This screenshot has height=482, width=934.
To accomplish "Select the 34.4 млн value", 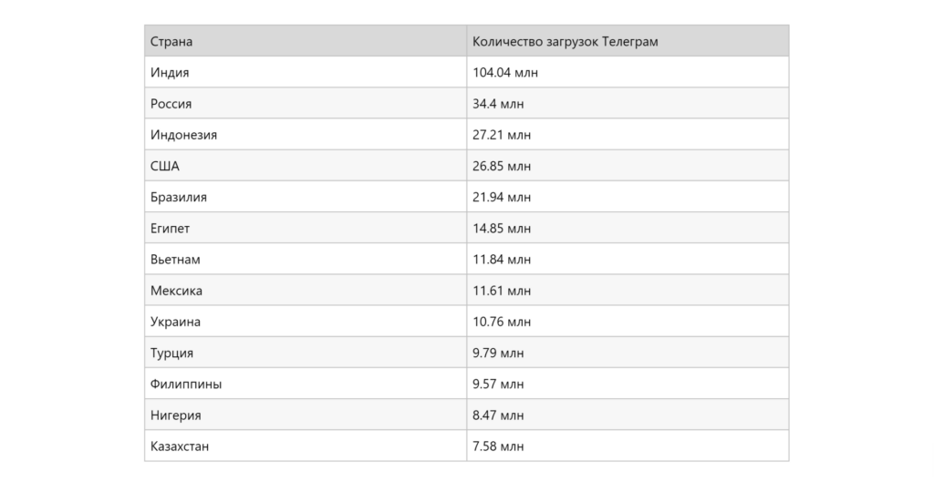I will coord(498,104).
